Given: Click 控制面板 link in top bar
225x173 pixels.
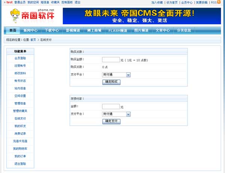Looking at the screenshot, I should [x=66, y=2].
